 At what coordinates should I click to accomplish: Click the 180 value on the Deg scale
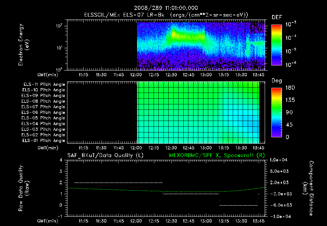point(290,88)
